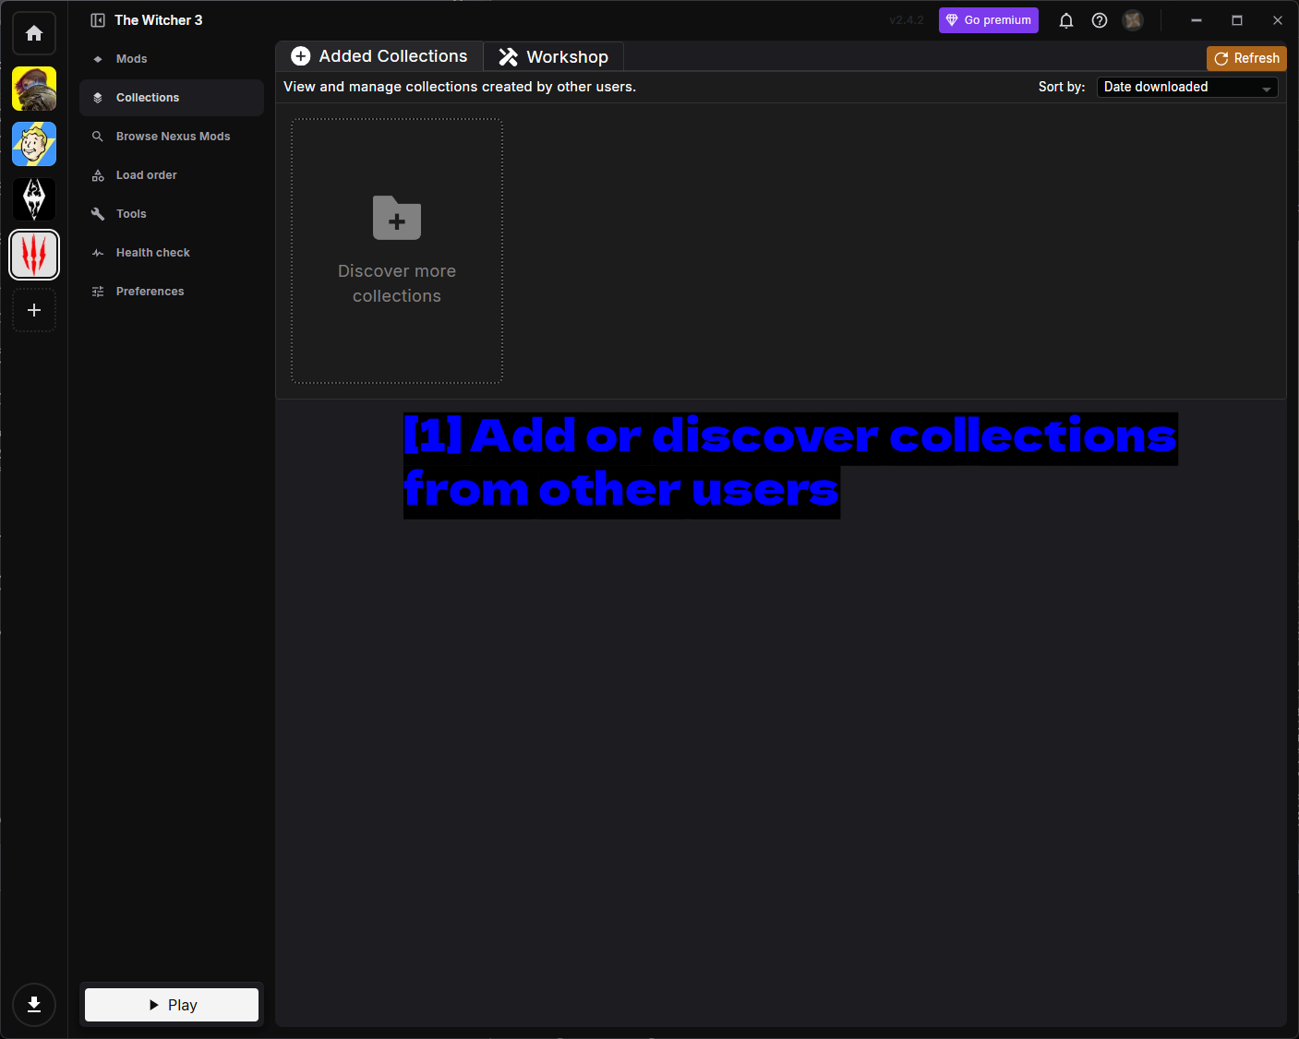The width and height of the screenshot is (1299, 1039).
Task: Click the orange Refresh button
Action: pos(1246,58)
